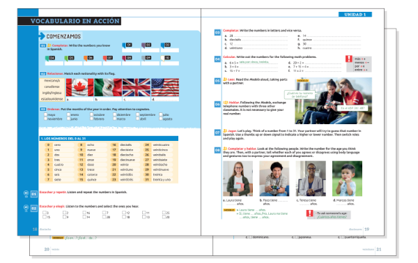Click the UNIDAD 1 tab label

tap(355, 15)
